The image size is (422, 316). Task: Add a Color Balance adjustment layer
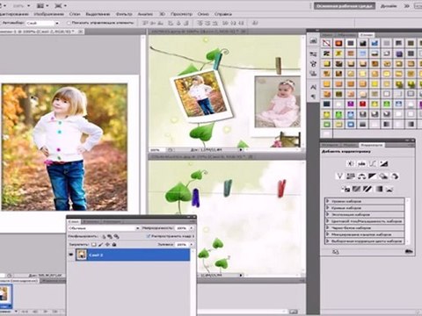click(361, 176)
